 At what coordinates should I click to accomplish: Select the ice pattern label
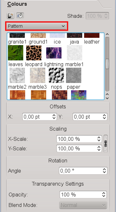(57, 42)
